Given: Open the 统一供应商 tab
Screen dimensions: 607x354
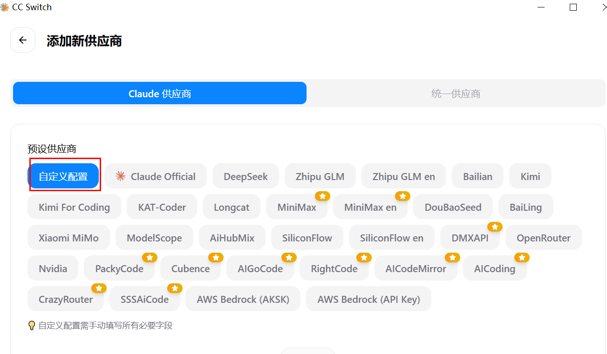Looking at the screenshot, I should click(456, 94).
